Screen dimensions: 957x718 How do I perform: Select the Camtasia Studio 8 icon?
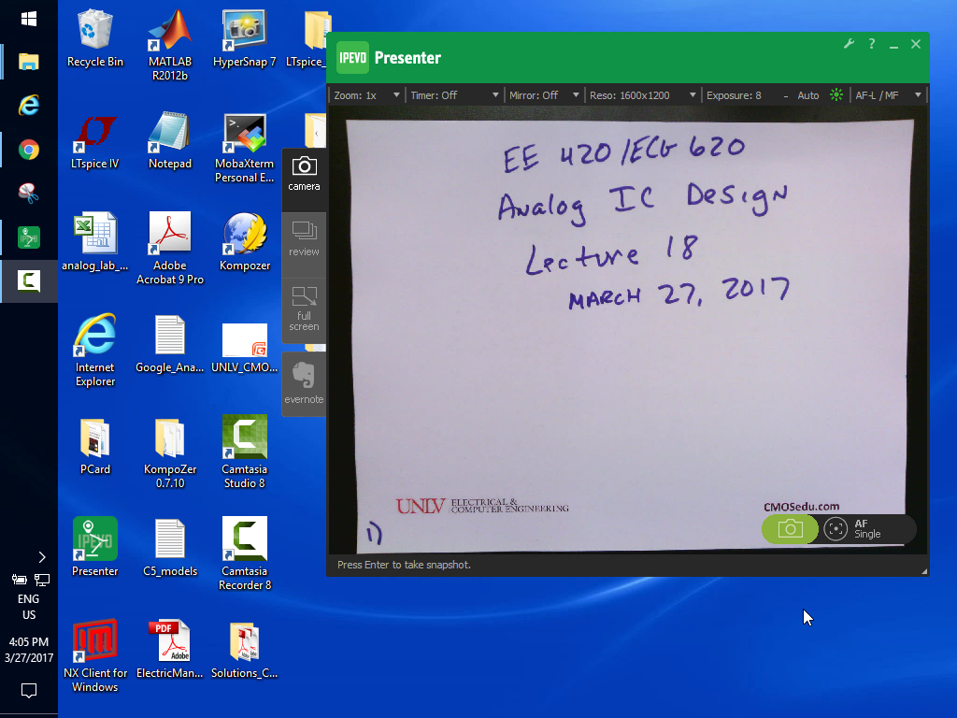(244, 452)
